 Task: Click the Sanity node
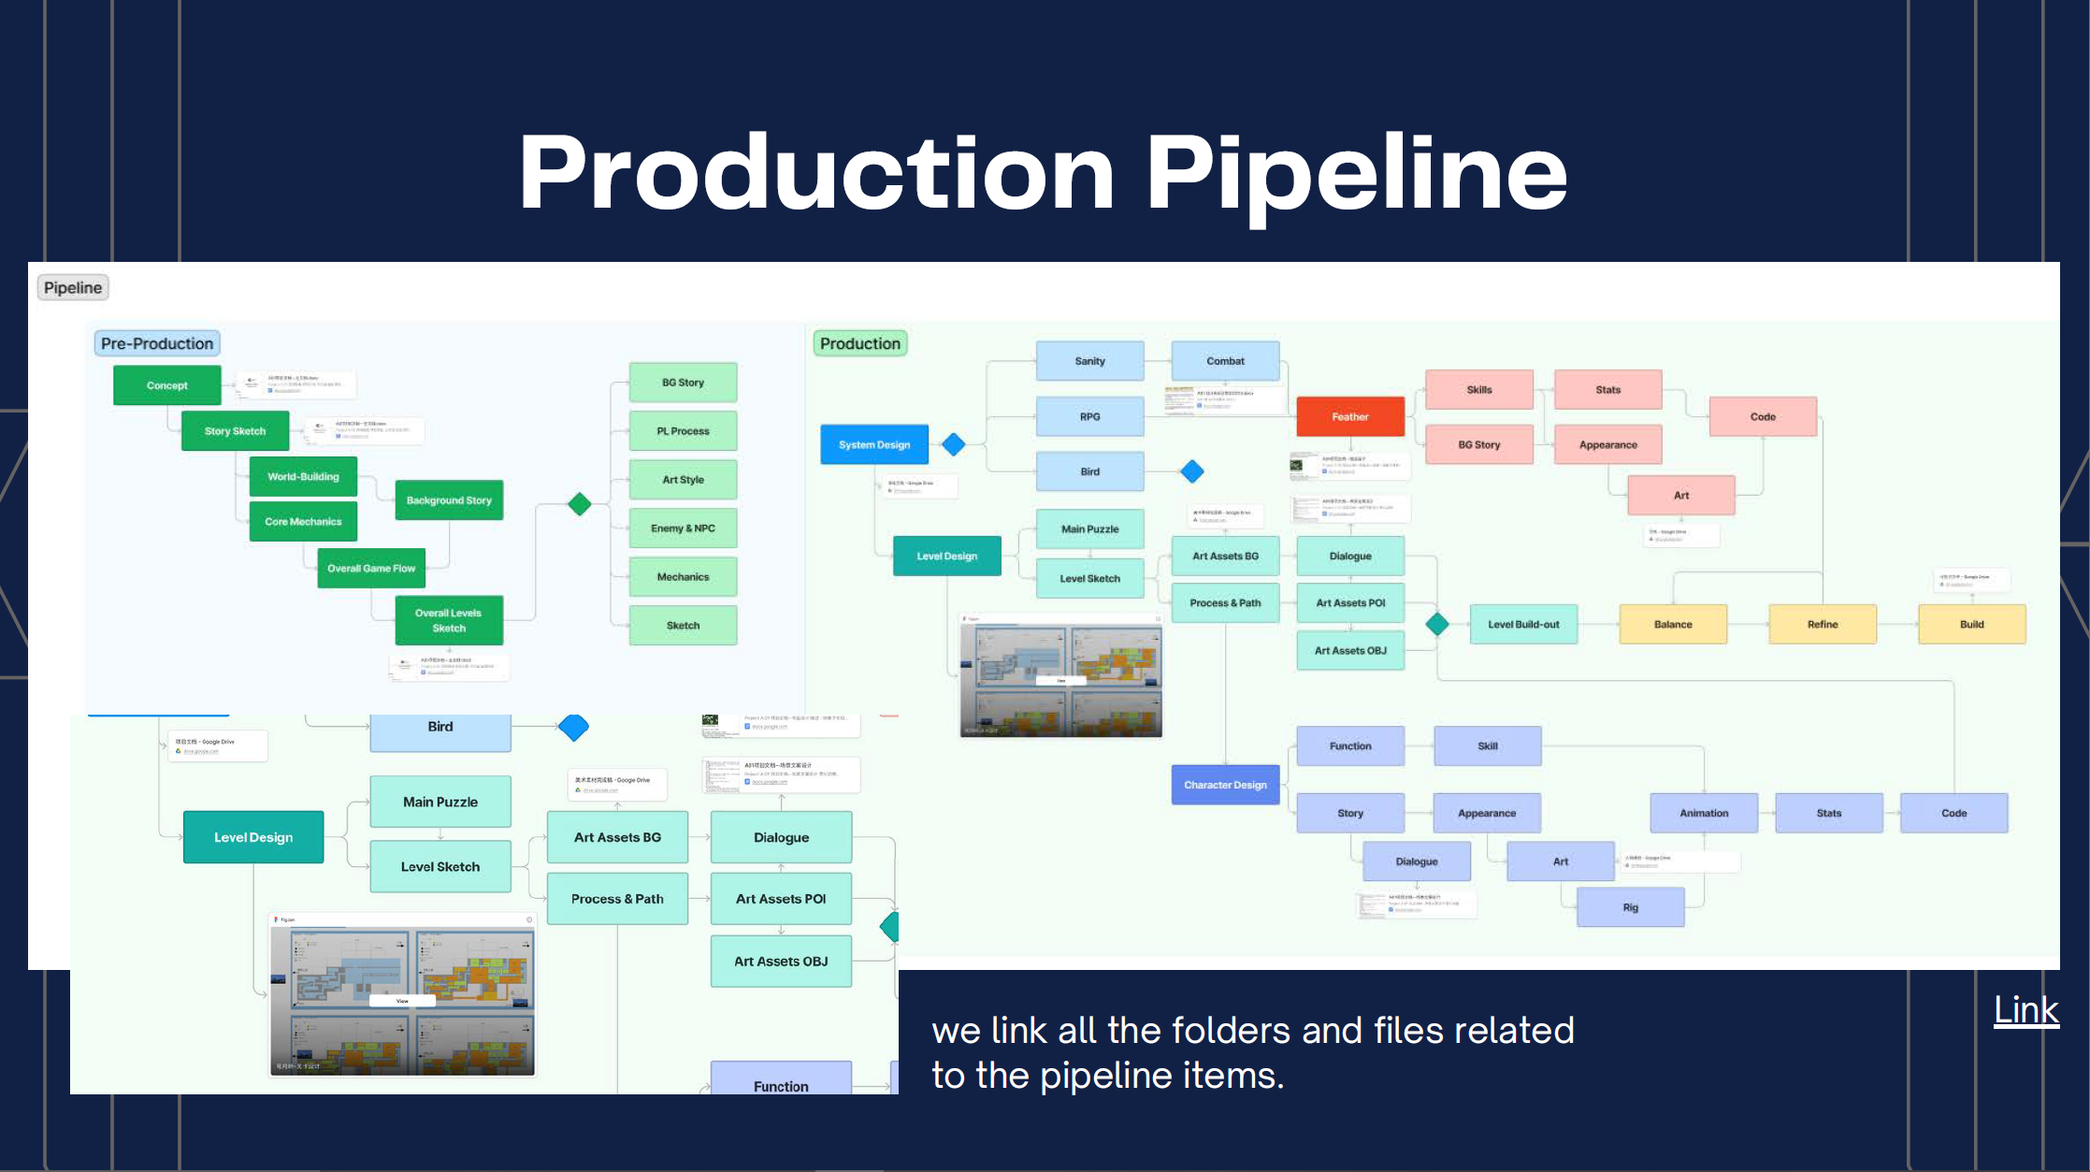(x=1089, y=361)
